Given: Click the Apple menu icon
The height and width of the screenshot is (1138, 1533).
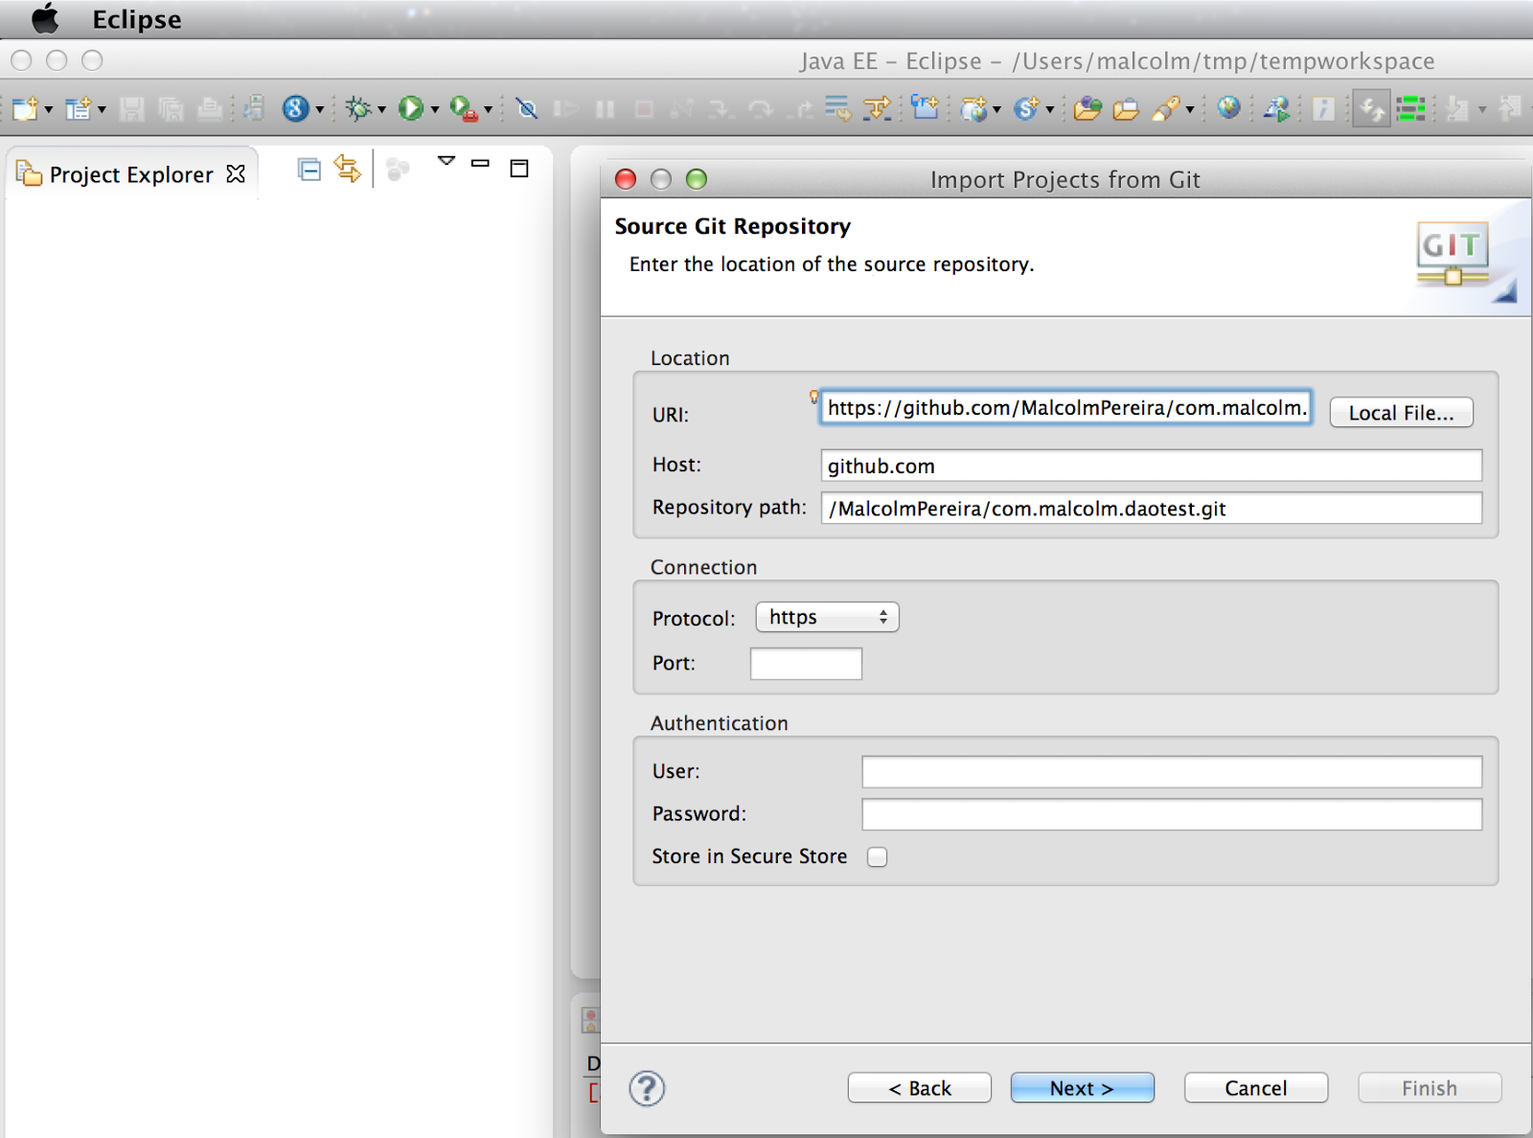Looking at the screenshot, I should coord(45,18).
